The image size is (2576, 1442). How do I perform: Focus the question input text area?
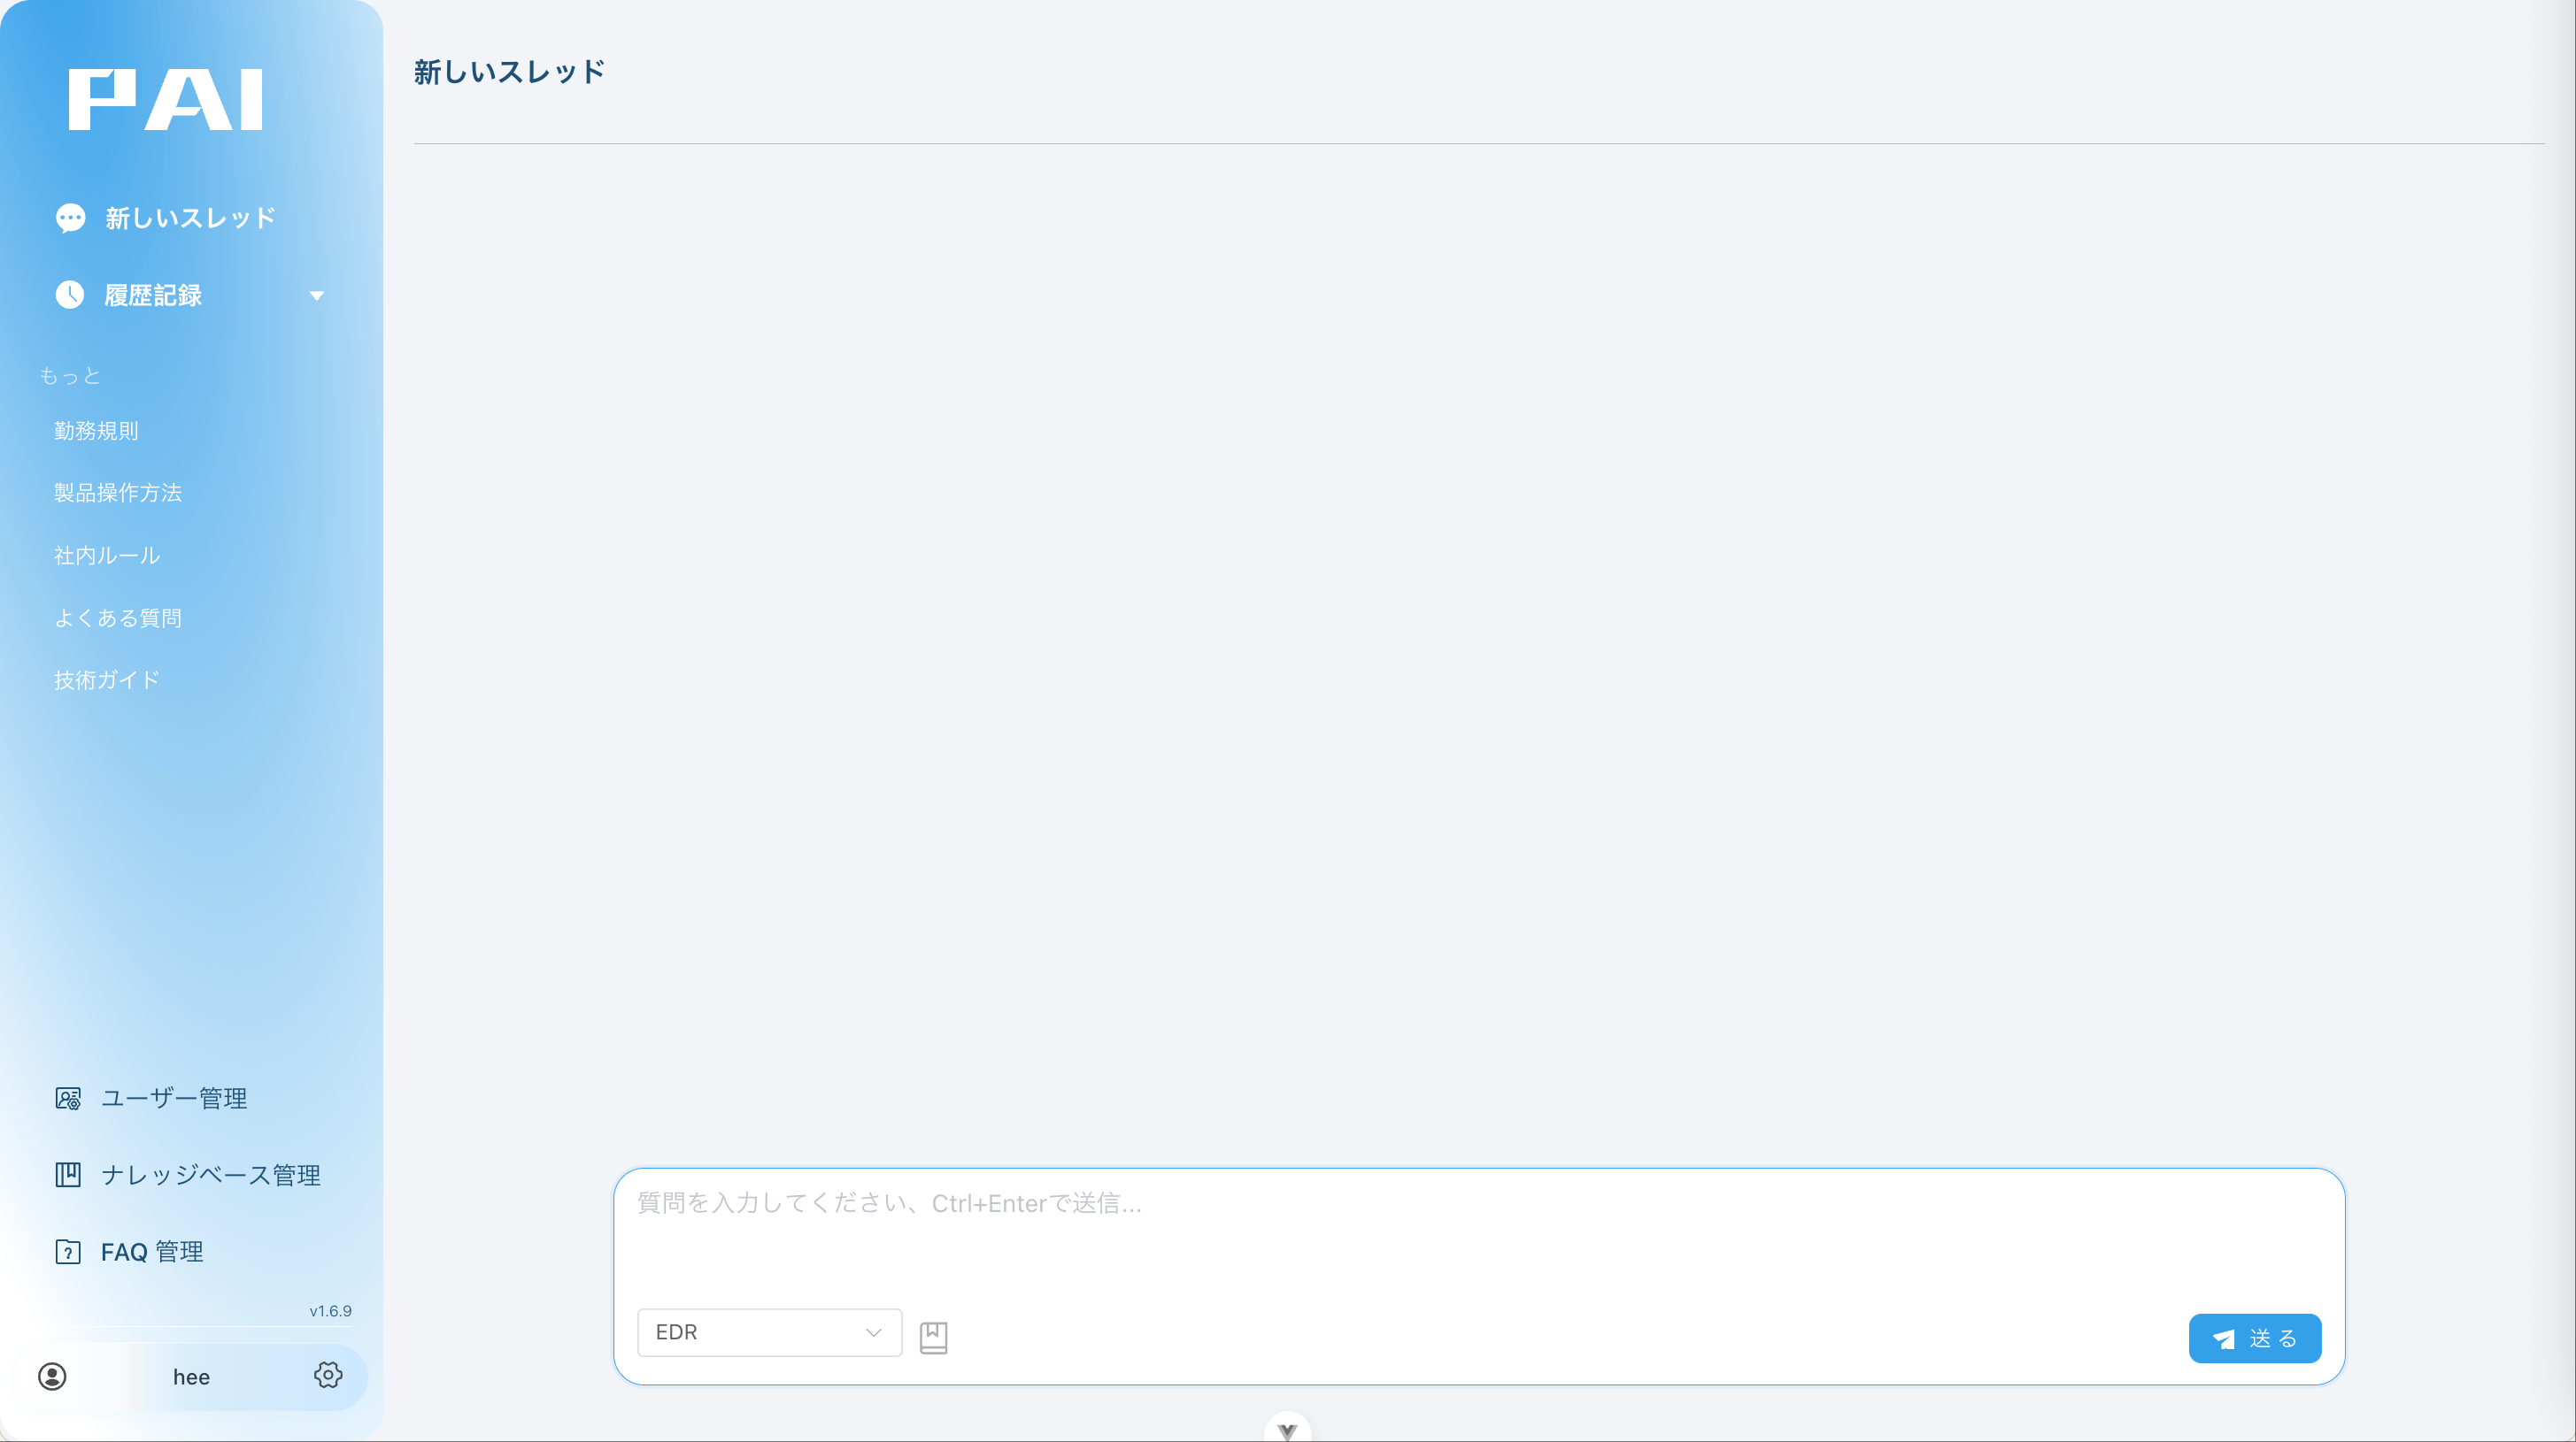coord(1478,1235)
